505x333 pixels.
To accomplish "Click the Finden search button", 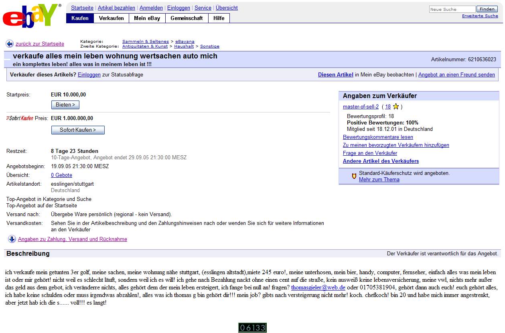I will (487, 9).
